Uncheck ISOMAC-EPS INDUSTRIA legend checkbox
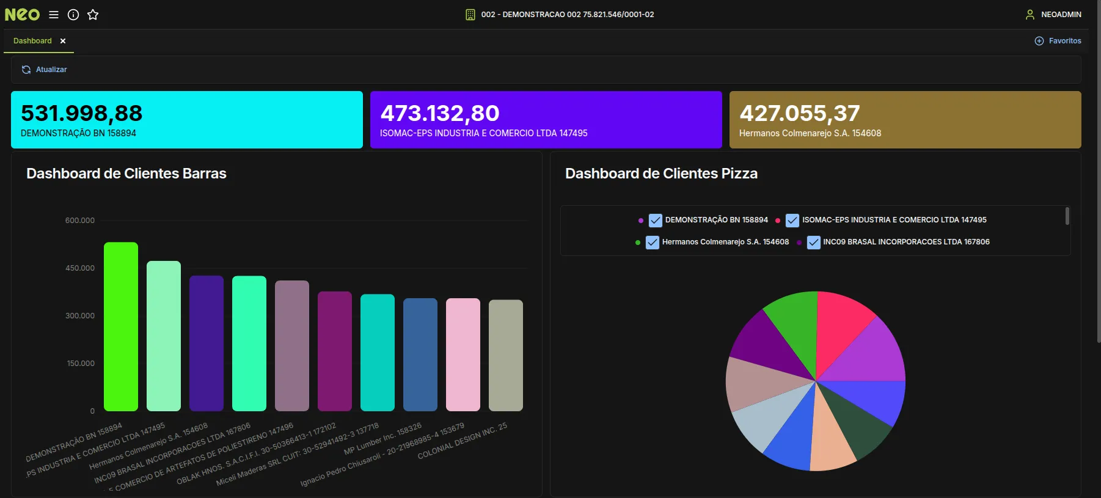The height and width of the screenshot is (498, 1101). [792, 220]
